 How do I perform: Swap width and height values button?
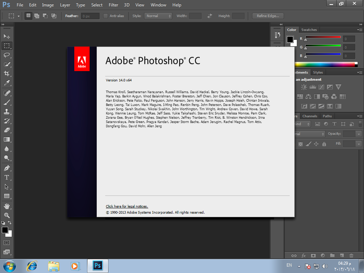click(210, 16)
